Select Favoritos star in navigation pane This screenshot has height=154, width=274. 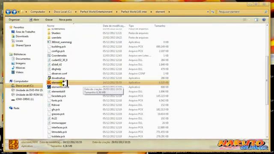[x=11, y=27]
